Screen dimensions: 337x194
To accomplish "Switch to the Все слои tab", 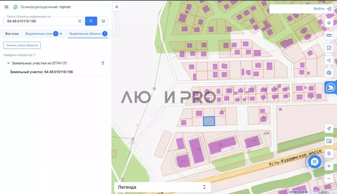I will click(x=12, y=34).
